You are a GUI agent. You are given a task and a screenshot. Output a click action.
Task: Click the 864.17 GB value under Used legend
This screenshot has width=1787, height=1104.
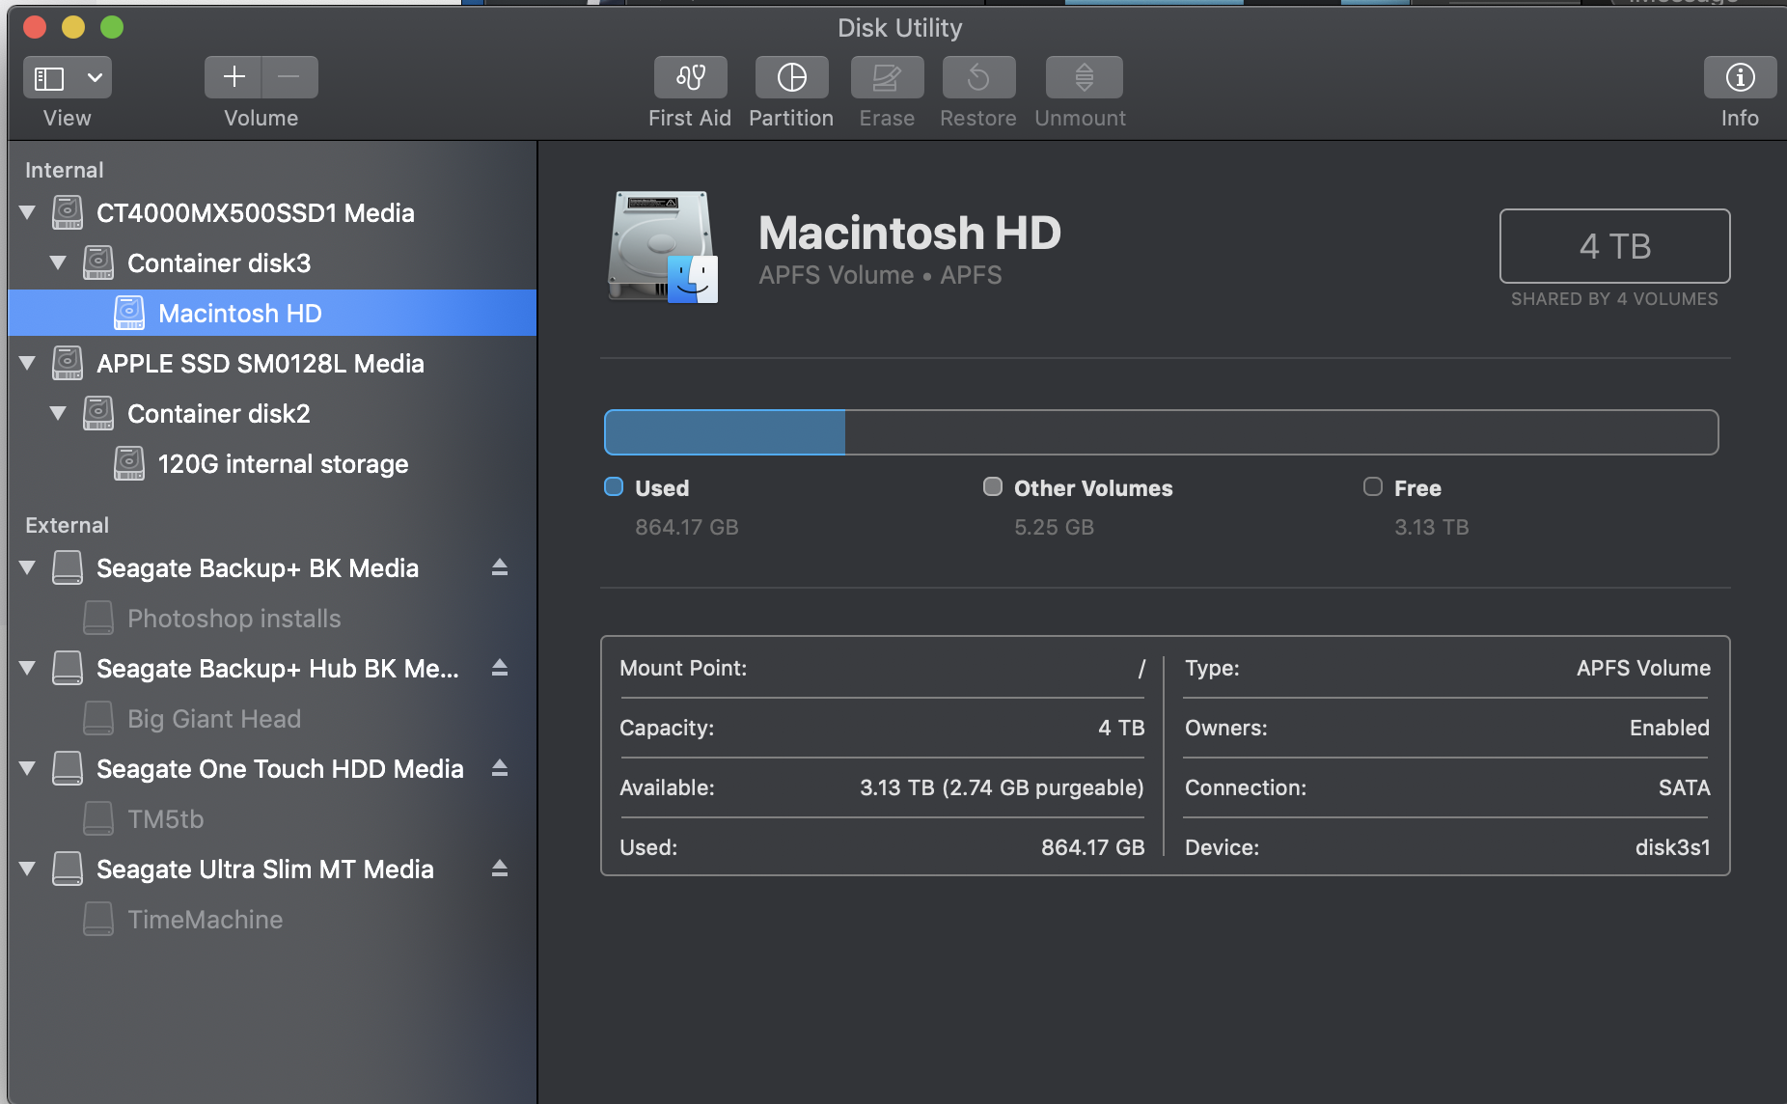[x=687, y=527]
